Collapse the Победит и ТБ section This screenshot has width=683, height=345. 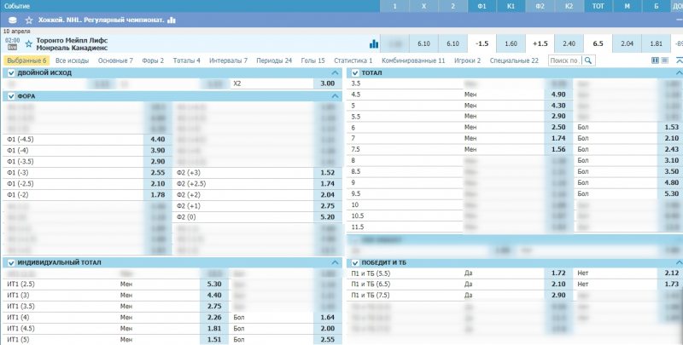[x=674, y=262]
